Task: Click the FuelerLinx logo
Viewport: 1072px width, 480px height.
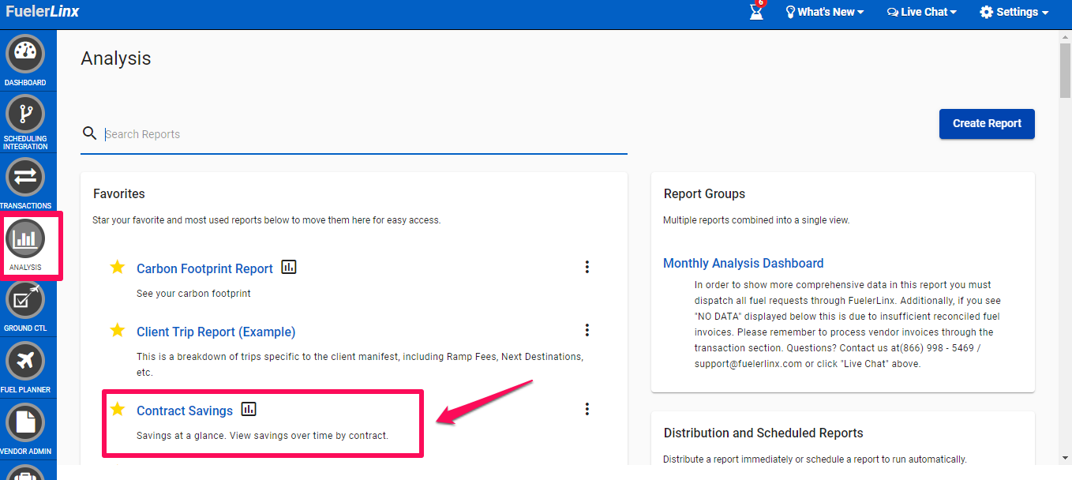Action: [42, 11]
